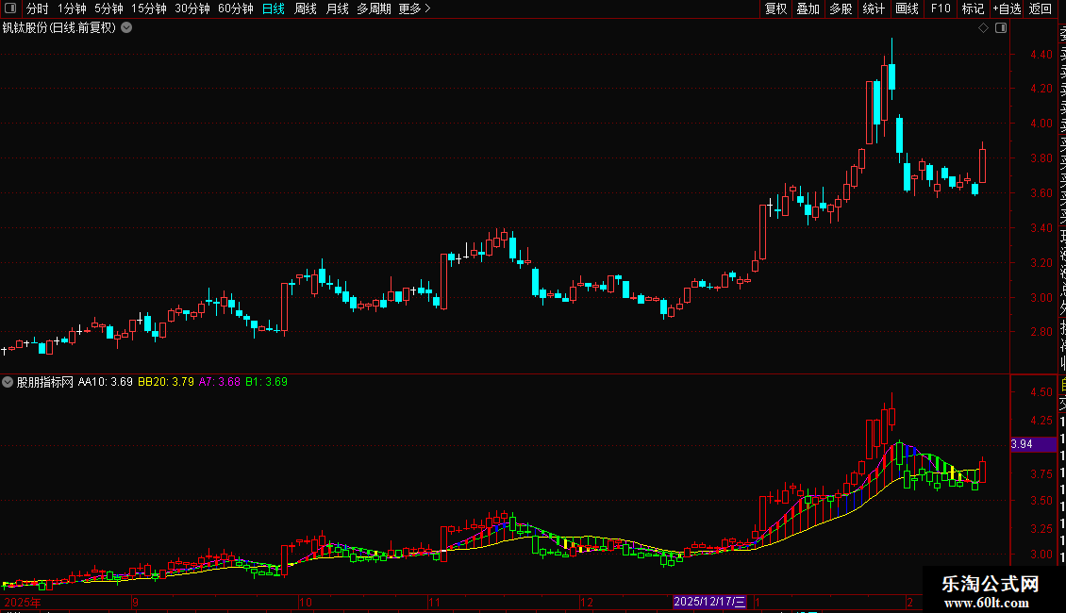Image resolution: width=1066 pixels, height=613 pixels.
Task: Click the 2025年 label on time axis
Action: click(23, 602)
